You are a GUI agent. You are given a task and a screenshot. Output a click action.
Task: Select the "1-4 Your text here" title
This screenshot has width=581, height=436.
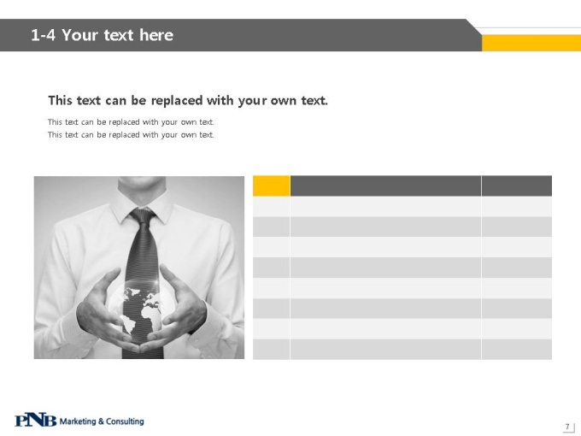102,35
